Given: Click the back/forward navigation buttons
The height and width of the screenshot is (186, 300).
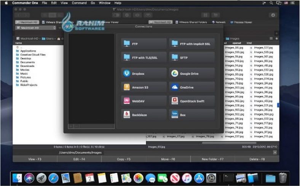Looking at the screenshot, I should coord(22,15).
